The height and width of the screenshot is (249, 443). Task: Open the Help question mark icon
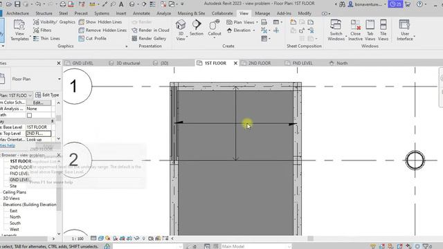tap(419, 4)
